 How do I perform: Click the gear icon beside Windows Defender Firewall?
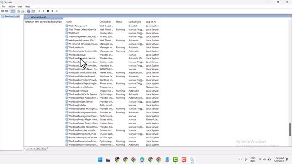click(67, 76)
